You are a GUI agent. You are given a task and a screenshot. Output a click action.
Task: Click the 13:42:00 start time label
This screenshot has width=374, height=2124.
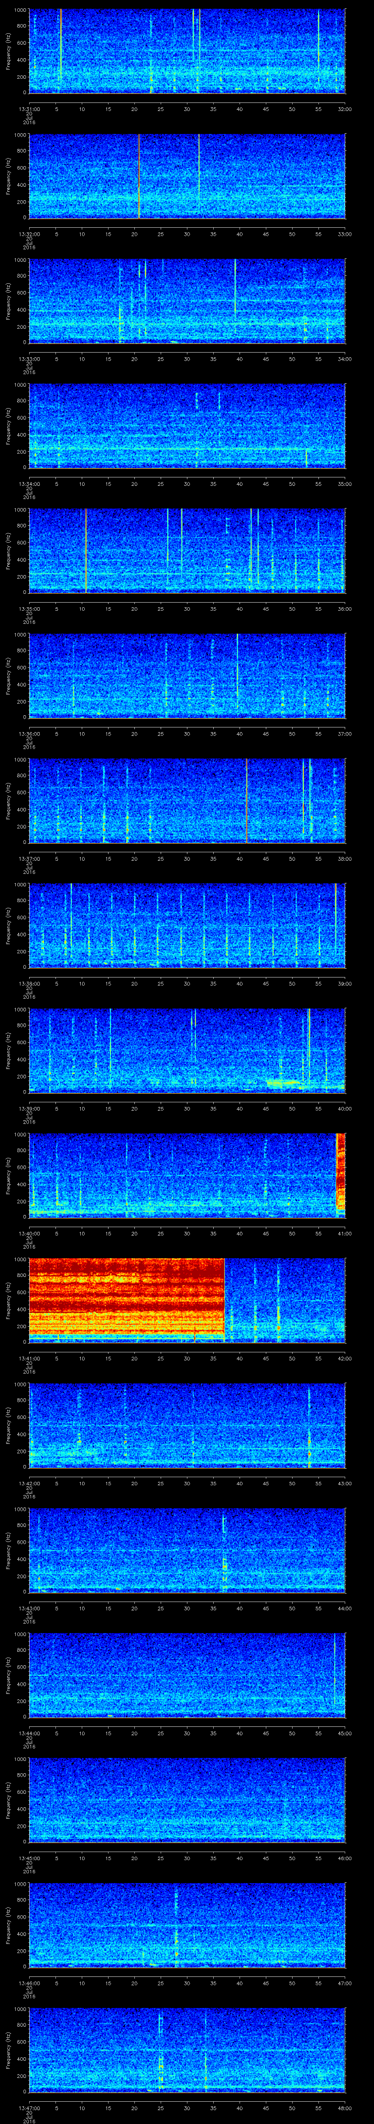pos(29,1483)
